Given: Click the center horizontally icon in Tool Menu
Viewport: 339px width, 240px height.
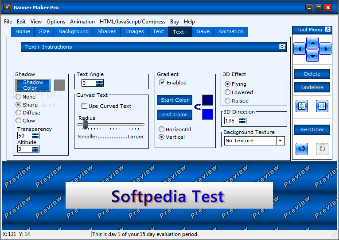Looking at the screenshot, I should (322, 106).
